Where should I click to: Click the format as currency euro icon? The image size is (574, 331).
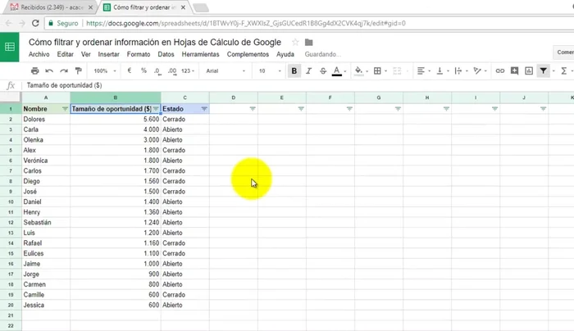(130, 71)
